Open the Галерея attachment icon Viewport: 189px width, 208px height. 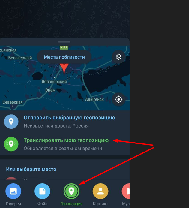coord(13,191)
